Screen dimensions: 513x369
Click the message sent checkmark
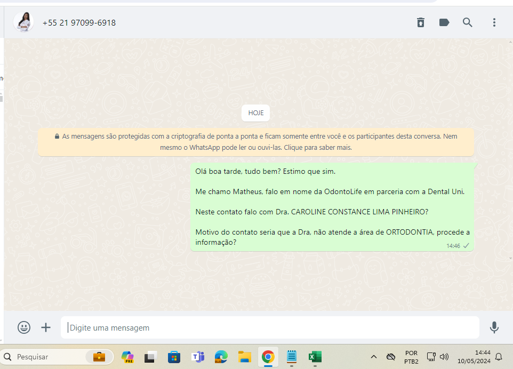tap(466, 246)
